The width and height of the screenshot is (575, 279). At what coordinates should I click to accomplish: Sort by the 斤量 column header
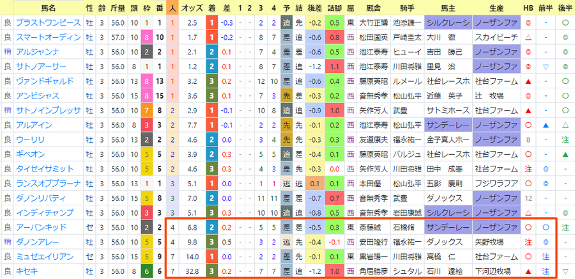coord(118,8)
